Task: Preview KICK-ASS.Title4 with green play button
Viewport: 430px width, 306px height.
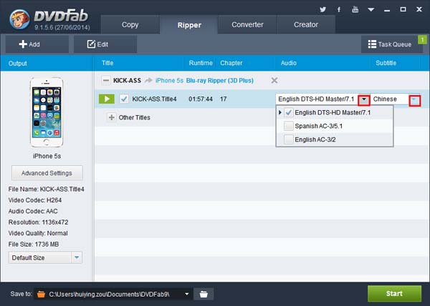Action: point(107,99)
